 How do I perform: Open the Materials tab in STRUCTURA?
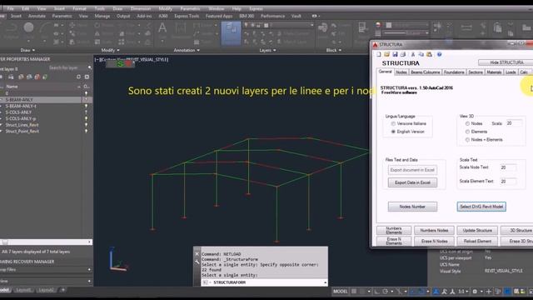494,72
